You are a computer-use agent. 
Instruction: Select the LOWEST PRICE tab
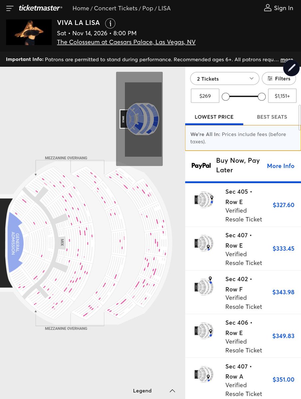(214, 117)
